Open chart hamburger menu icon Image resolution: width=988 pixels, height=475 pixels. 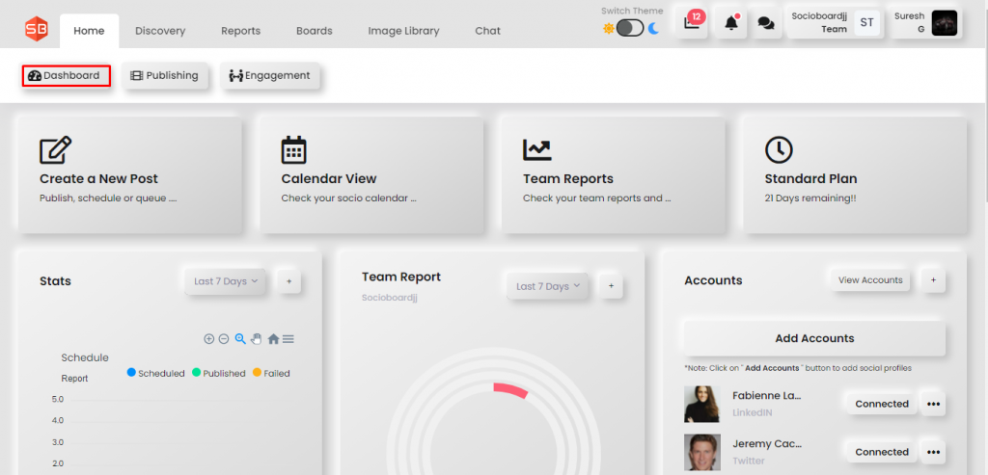(288, 339)
